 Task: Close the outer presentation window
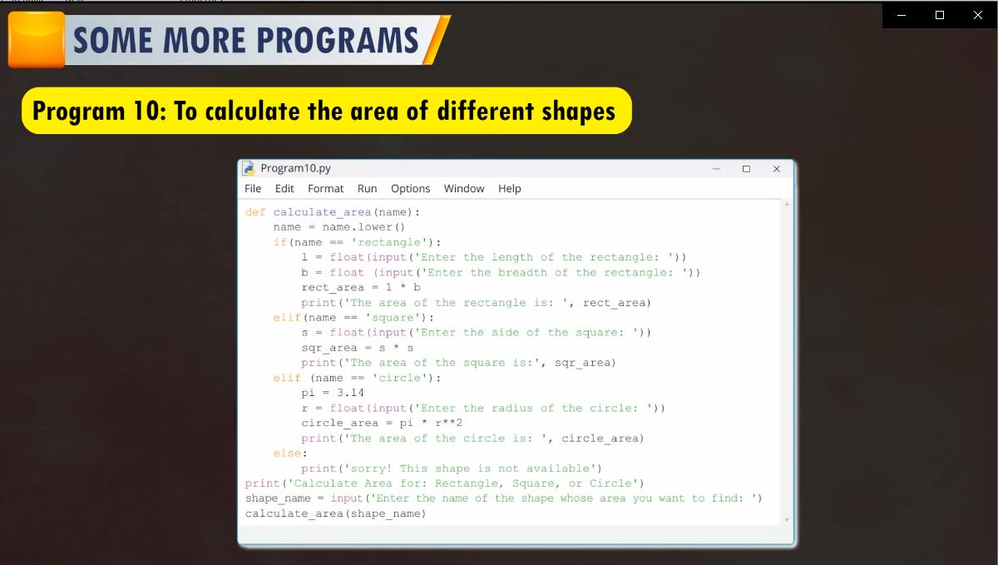point(978,15)
